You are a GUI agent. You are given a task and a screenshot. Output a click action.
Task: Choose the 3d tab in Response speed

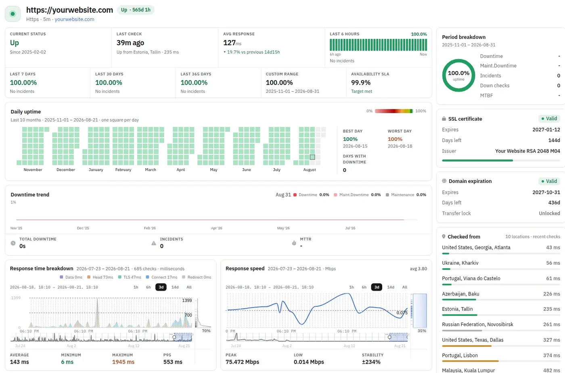[377, 287]
